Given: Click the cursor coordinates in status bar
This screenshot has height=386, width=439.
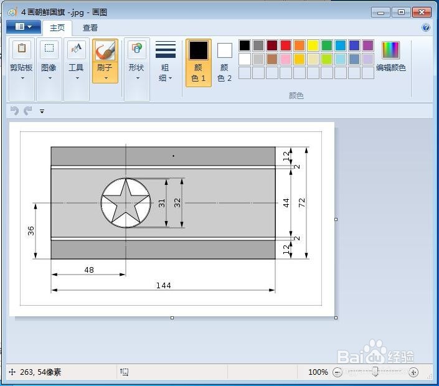Looking at the screenshot, I should click(40, 372).
